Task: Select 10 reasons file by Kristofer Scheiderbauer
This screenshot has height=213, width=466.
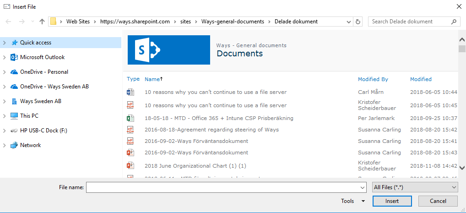Action: (216, 105)
